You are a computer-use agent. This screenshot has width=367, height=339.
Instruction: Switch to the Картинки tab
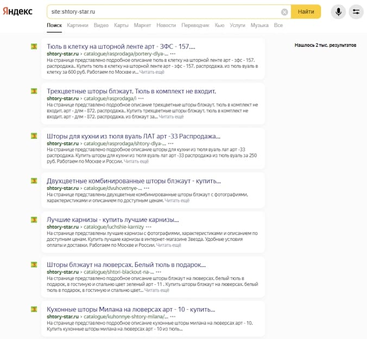pos(78,25)
